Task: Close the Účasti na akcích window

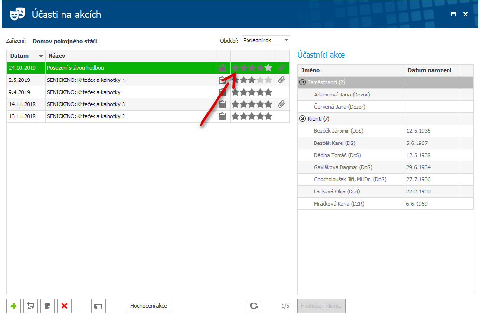Action: (465, 14)
